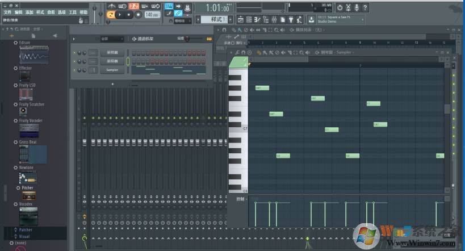Click the Stop playback button

(x=128, y=15)
